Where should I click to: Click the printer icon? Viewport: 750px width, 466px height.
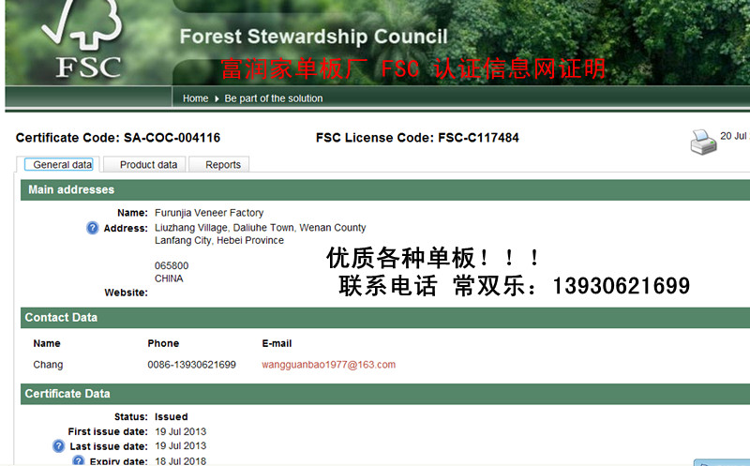coord(703,141)
